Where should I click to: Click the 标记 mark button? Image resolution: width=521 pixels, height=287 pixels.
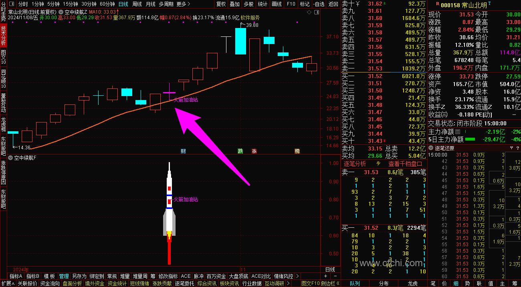tap(305, 4)
